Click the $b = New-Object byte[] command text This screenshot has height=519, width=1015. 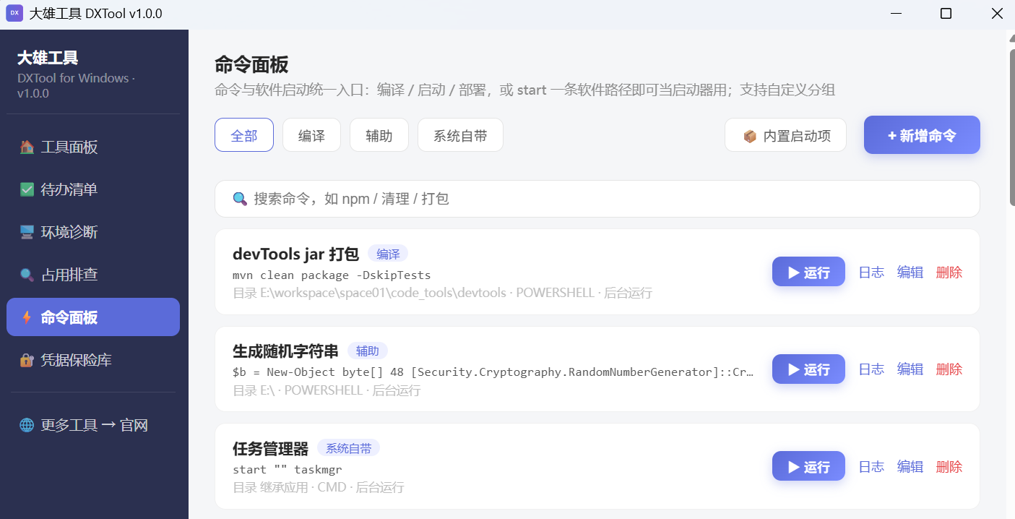pyautogui.click(x=493, y=372)
